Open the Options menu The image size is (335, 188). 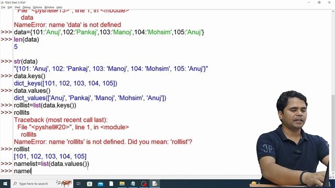(37, 7)
